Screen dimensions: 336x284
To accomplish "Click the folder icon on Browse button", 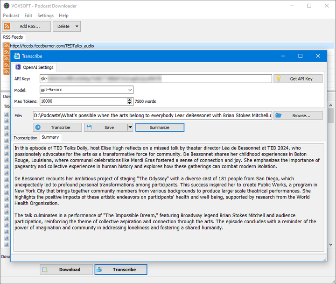I will pos(279,115).
